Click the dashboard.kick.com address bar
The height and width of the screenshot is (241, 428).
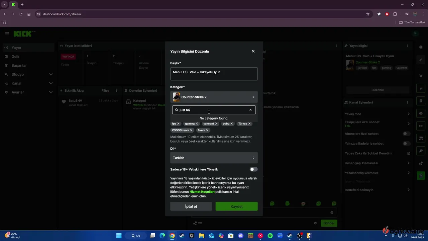pos(201,14)
